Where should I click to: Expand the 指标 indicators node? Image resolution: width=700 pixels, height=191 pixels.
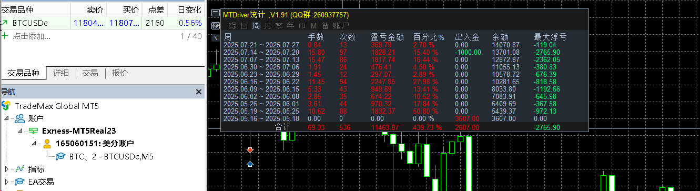[x=7, y=169]
